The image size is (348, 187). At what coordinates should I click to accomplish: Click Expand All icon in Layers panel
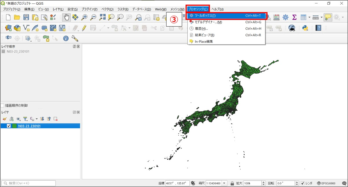[x=42, y=119]
